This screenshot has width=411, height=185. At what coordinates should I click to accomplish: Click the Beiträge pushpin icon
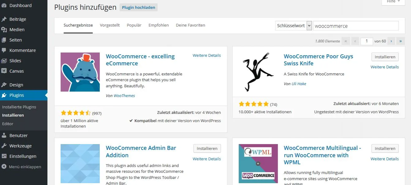4,19
